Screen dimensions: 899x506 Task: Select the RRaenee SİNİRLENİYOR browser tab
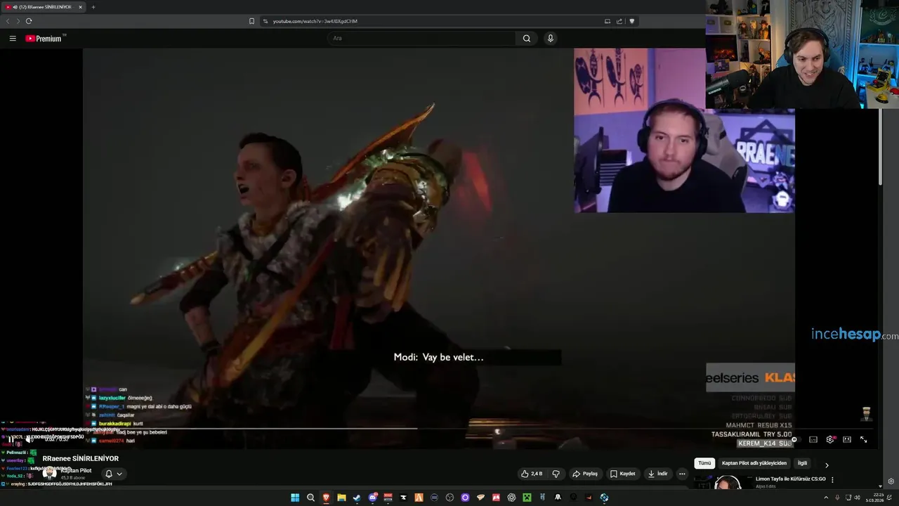42,7
